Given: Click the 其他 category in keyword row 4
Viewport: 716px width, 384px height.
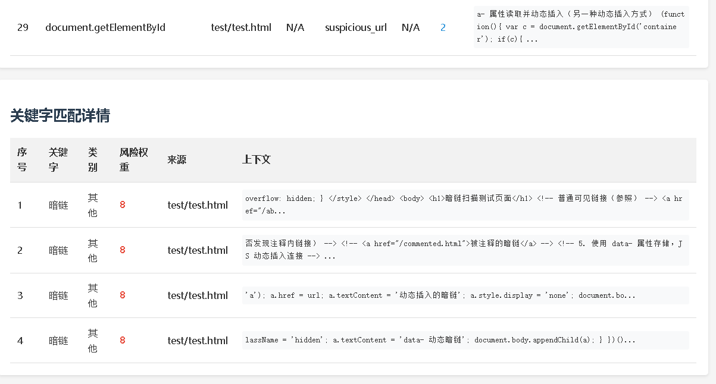Looking at the screenshot, I should (x=93, y=341).
